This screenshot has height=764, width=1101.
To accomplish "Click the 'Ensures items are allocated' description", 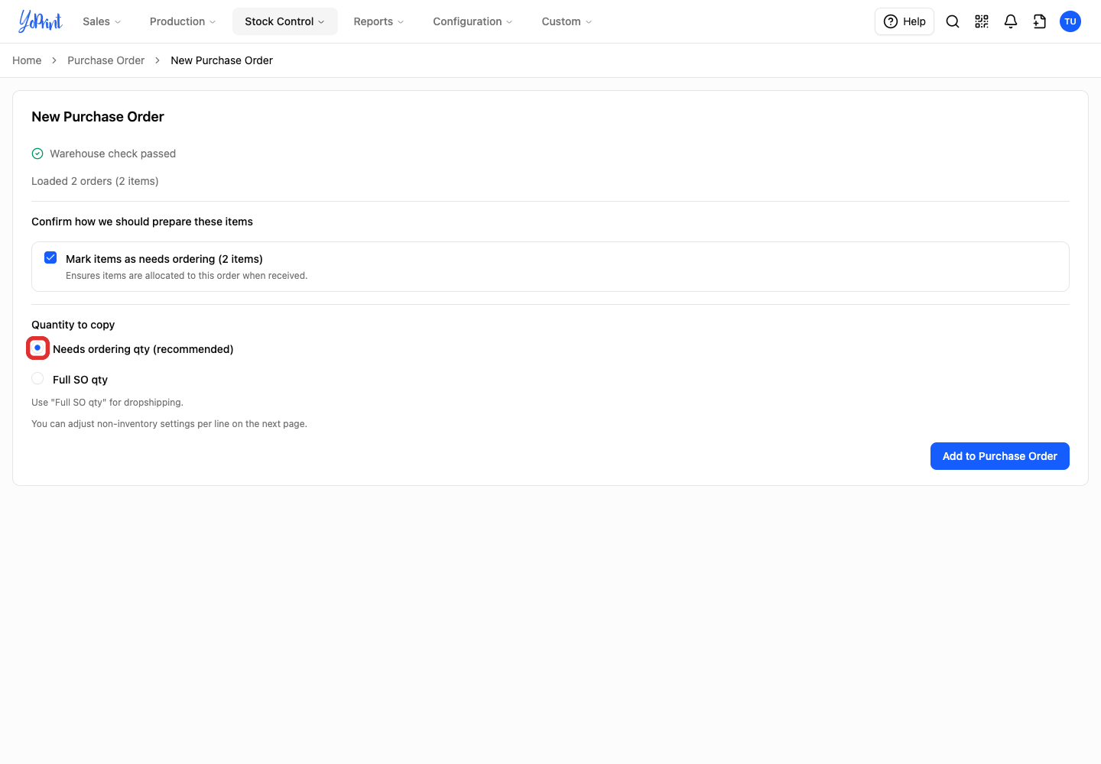I will (187, 276).
